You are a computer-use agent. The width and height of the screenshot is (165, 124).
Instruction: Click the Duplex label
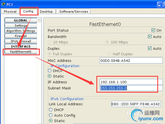53,49
